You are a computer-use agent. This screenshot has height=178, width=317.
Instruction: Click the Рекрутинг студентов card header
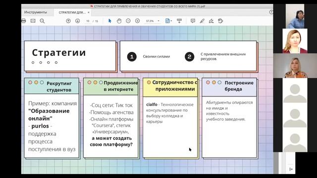pyautogui.click(x=52, y=86)
